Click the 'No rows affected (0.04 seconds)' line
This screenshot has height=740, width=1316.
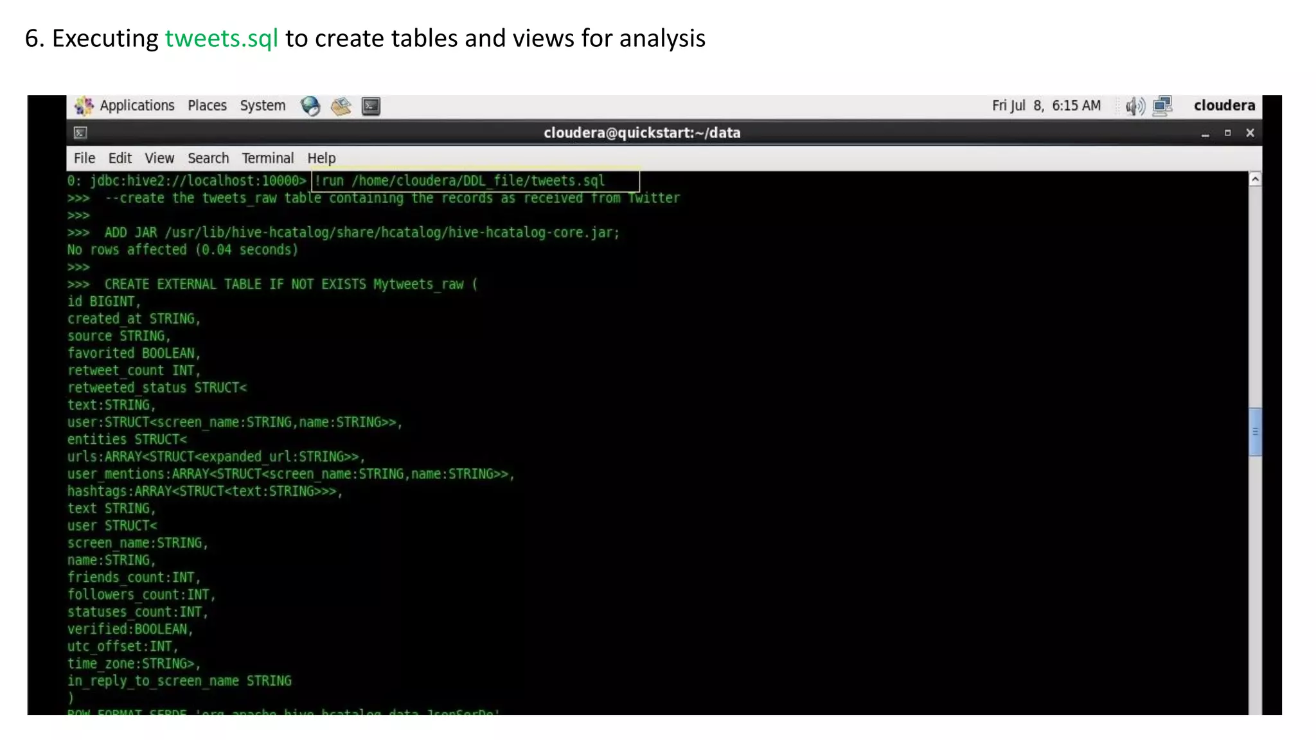(183, 250)
